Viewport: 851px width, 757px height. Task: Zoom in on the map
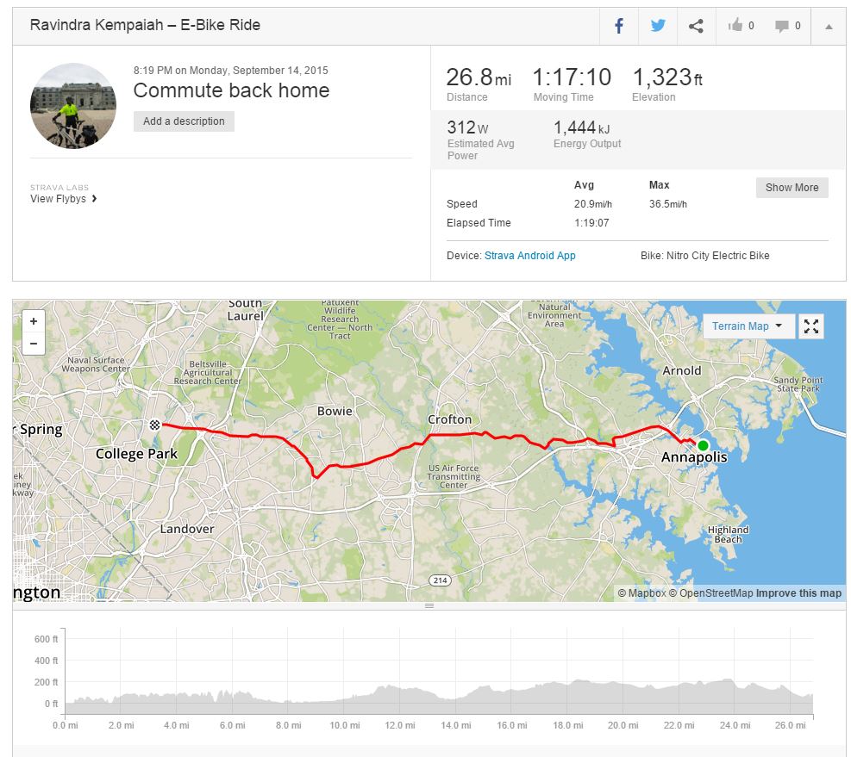pos(34,321)
